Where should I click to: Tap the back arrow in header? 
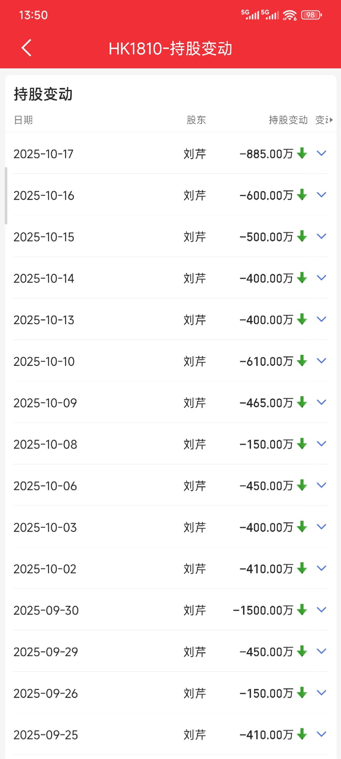[27, 48]
